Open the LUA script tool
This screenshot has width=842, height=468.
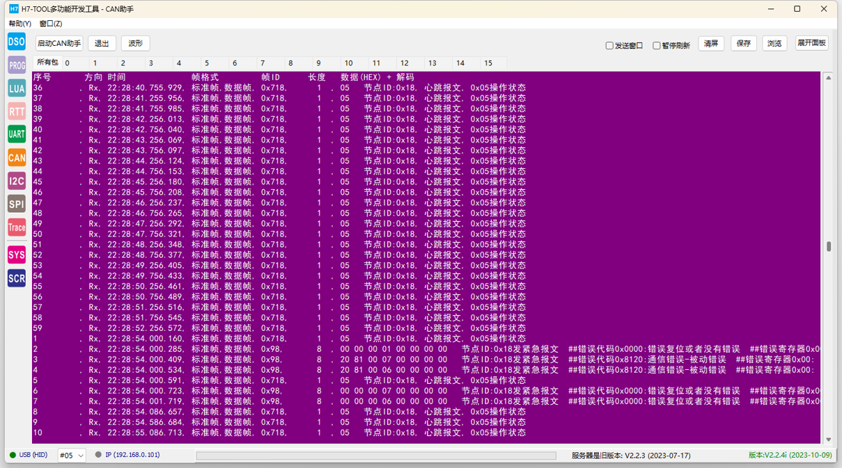coord(17,88)
